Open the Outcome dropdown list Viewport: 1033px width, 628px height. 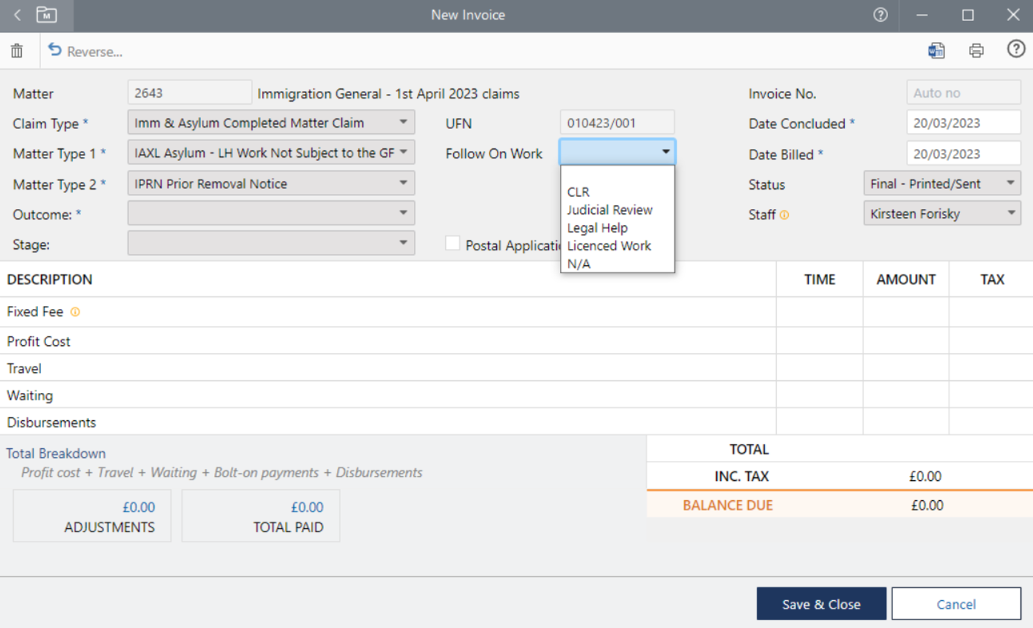coord(403,213)
